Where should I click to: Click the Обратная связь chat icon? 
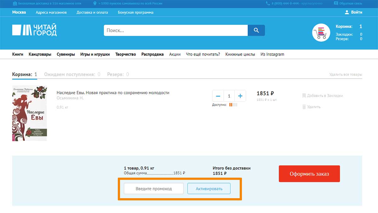tap(336, 3)
